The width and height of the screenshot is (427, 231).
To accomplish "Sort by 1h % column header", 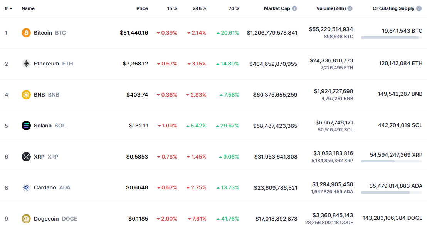I will (x=172, y=8).
